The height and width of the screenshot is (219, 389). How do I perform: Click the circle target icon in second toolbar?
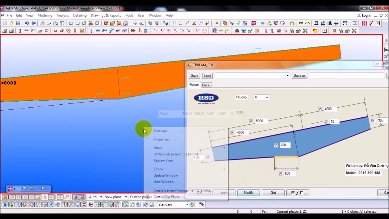(204, 31)
